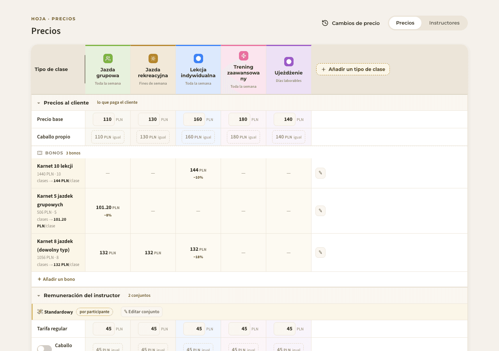Select the Jazda grupowa column header
The image size is (499, 351).
point(108,69)
